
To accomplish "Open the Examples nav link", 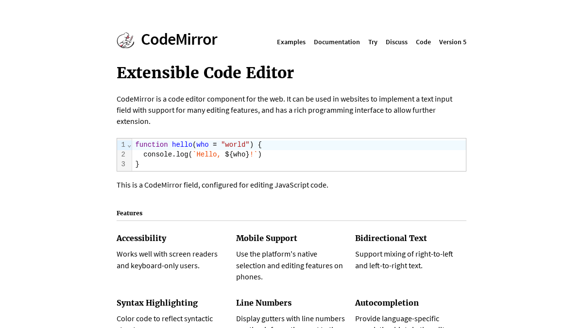I will coord(291,42).
